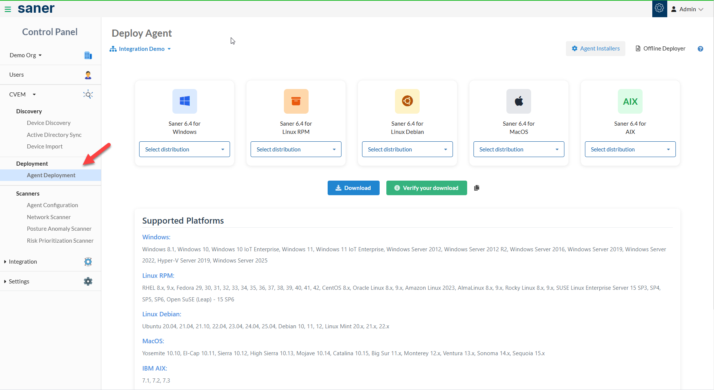714x390 pixels.
Task: Expand the Settings section
Action: [17, 282]
